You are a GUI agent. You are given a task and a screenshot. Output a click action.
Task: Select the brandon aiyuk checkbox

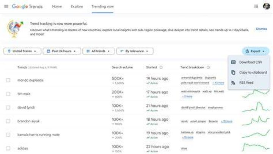8,121
